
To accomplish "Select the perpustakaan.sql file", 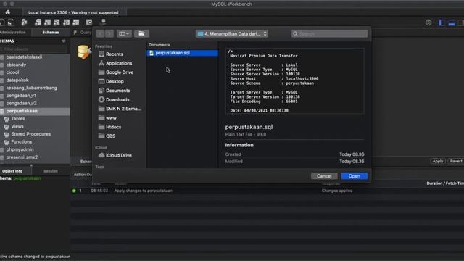I will point(182,53).
